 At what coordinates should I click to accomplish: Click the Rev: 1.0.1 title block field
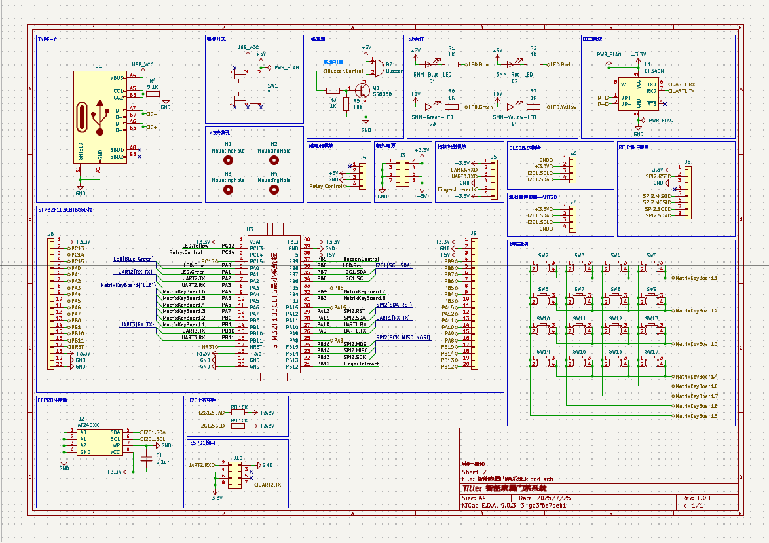696,498
